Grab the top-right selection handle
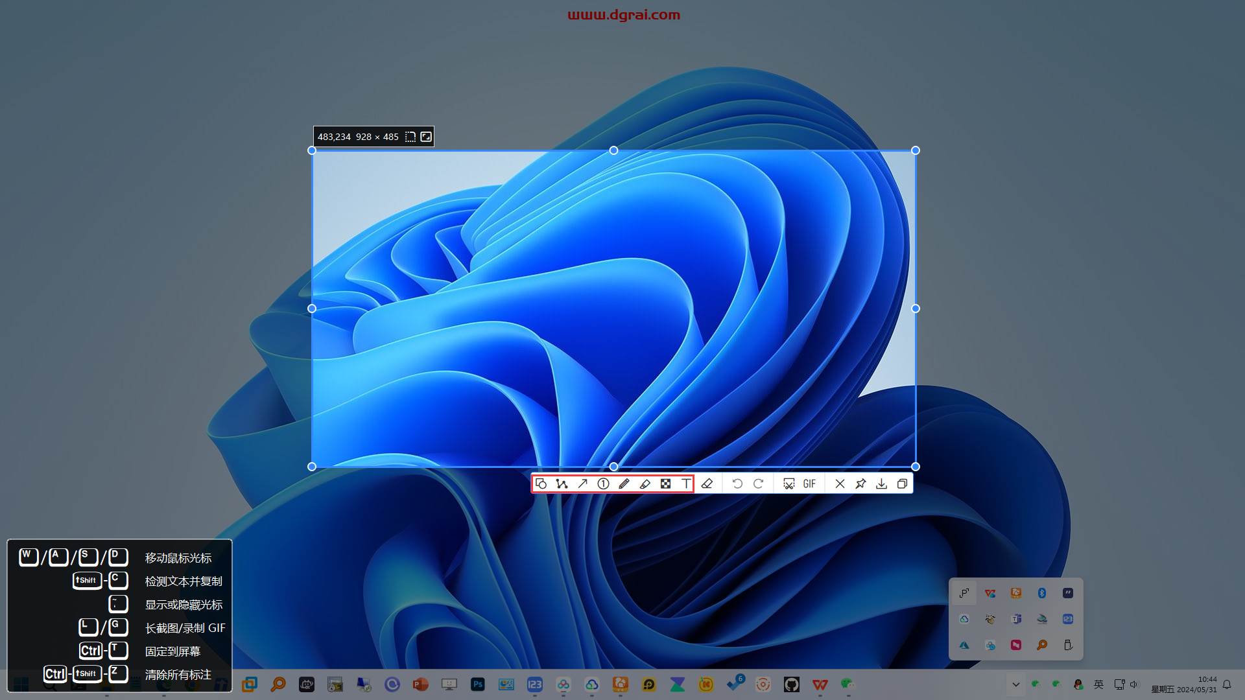The image size is (1245, 700). pos(916,150)
